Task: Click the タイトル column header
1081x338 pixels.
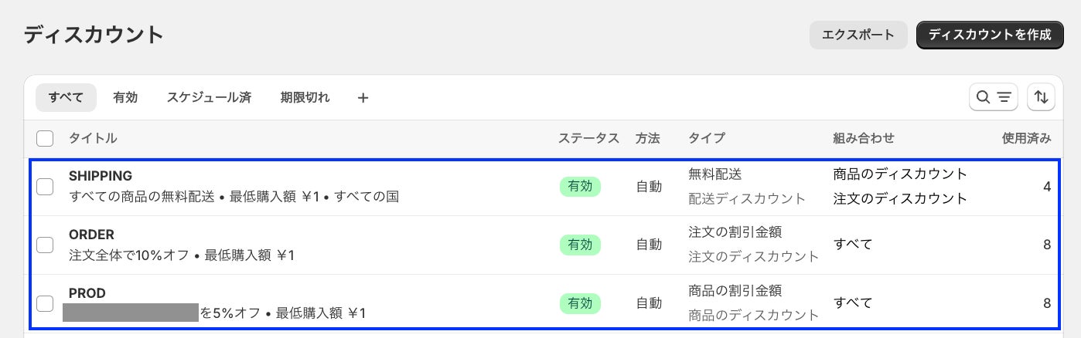Action: [93, 139]
